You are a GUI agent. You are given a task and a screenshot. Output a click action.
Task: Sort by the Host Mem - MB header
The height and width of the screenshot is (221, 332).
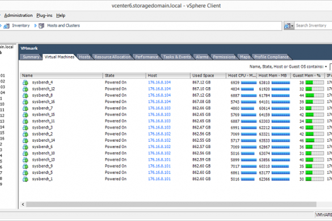274,75
